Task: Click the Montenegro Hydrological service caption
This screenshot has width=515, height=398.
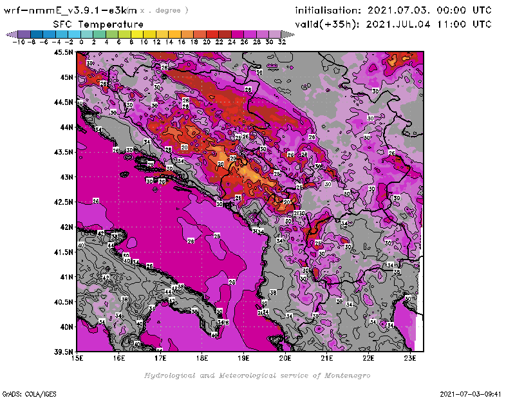Action: point(257,375)
